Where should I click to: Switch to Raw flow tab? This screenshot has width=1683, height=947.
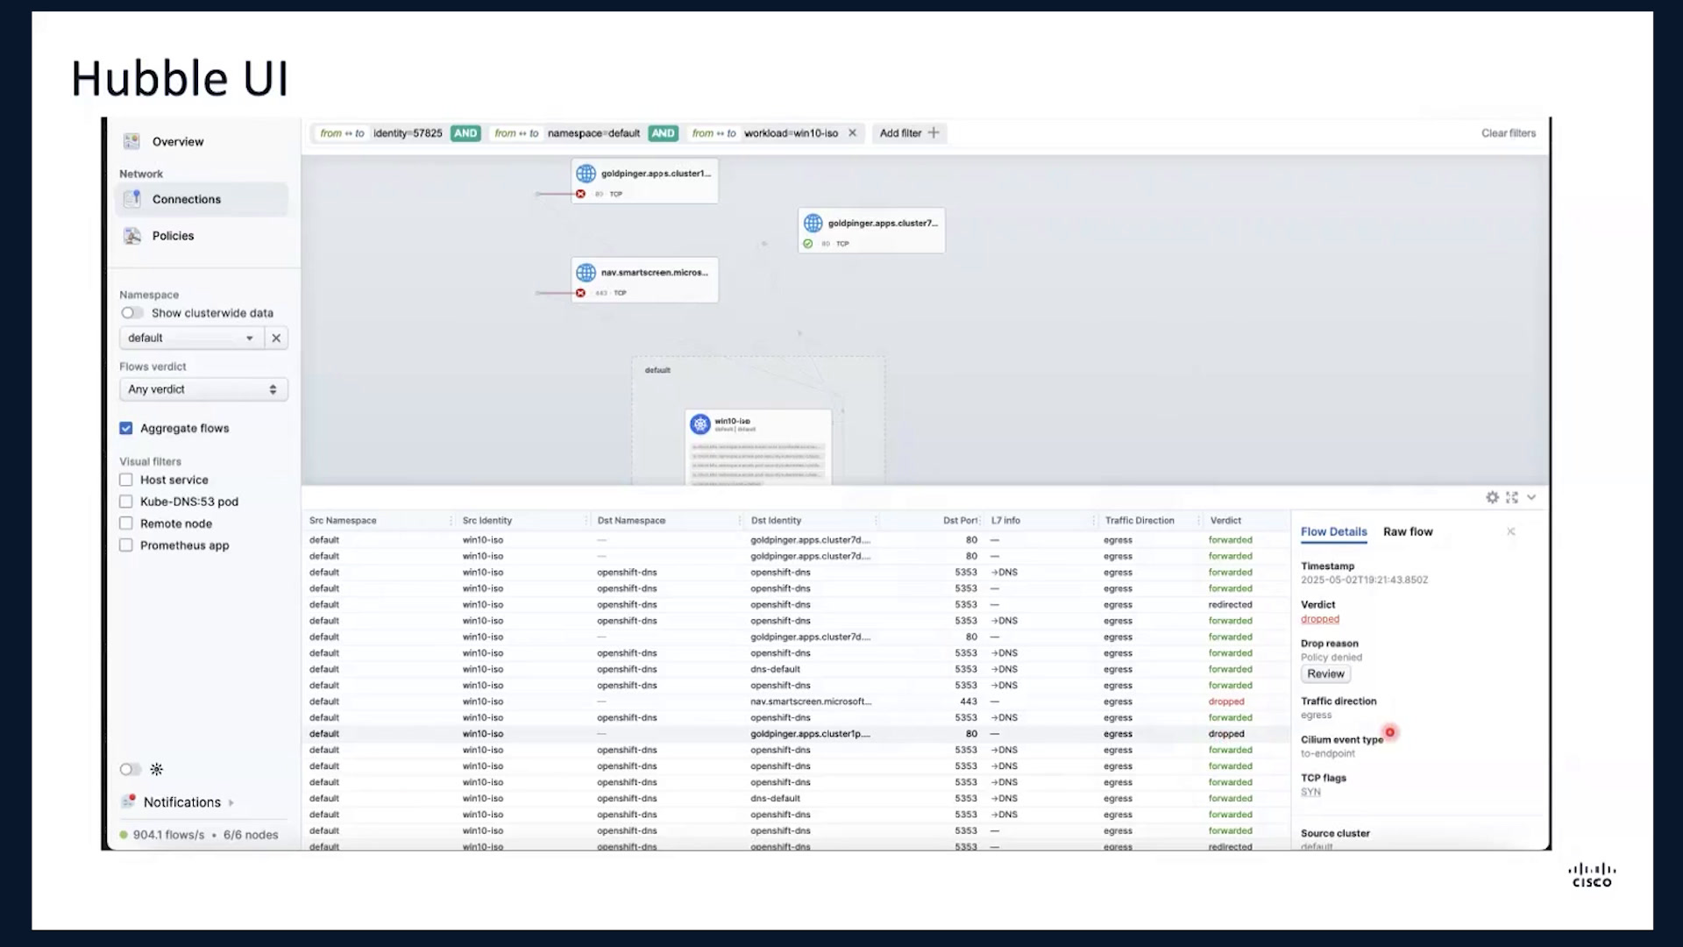pyautogui.click(x=1408, y=531)
